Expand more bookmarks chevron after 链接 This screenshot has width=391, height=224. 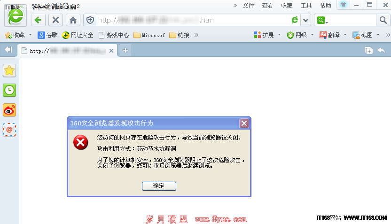[196, 35]
